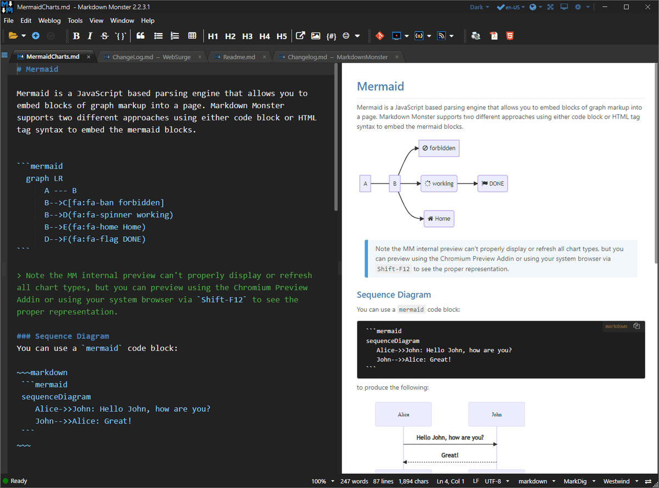Toggle word wrap icon in status bar
Screen dimensions: 659x488
click(648, 481)
